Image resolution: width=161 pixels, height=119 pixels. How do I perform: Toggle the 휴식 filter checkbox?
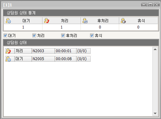pyautogui.click(x=92, y=35)
